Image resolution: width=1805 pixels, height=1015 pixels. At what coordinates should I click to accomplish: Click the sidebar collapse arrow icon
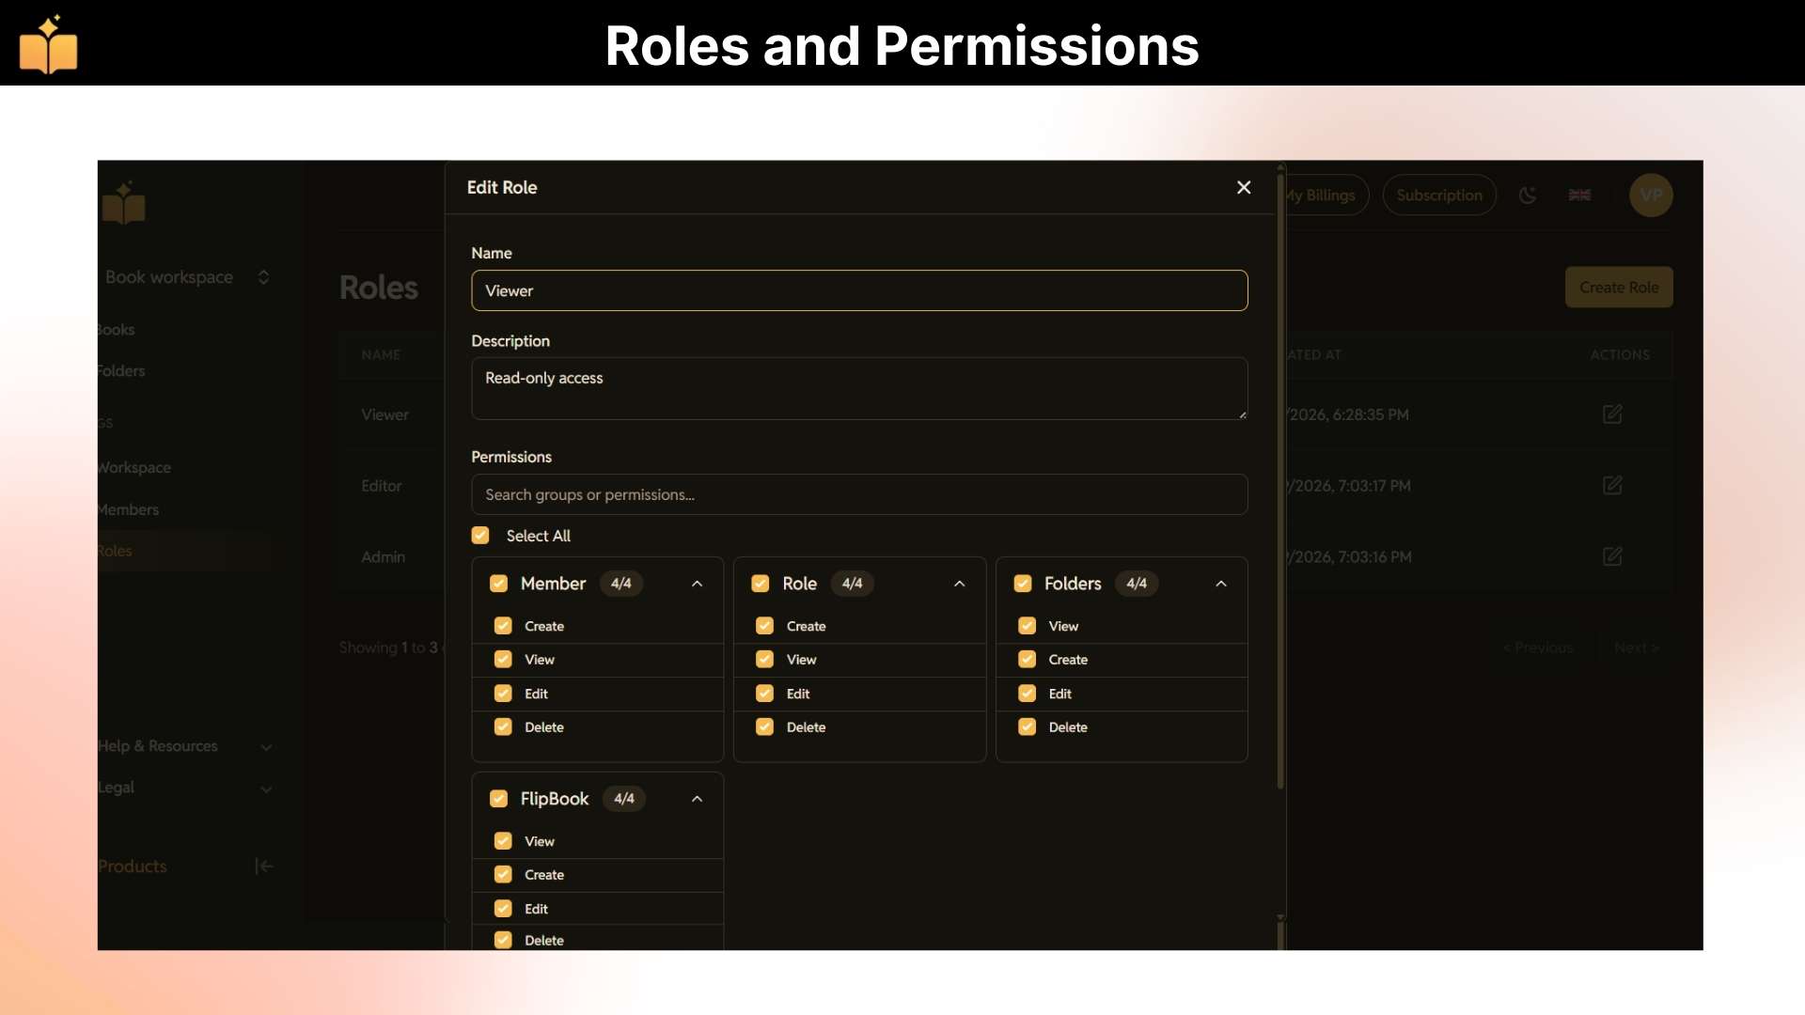point(264,867)
